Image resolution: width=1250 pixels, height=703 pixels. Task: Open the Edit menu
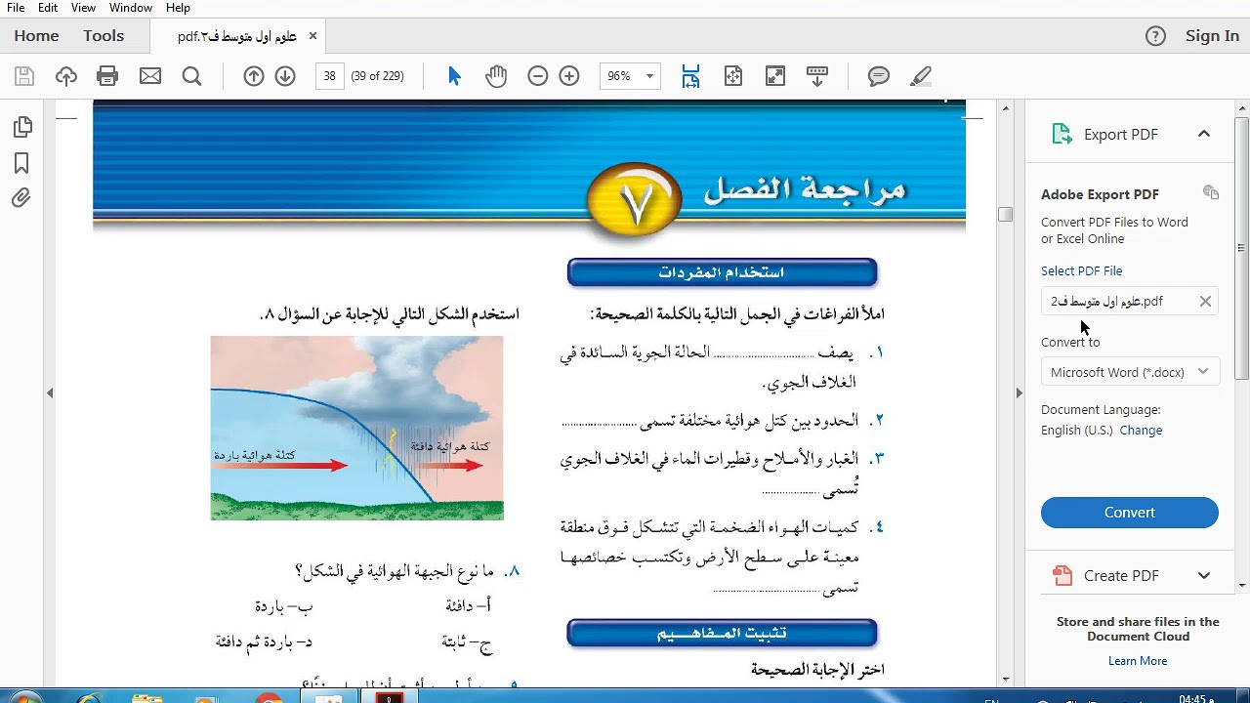[48, 8]
